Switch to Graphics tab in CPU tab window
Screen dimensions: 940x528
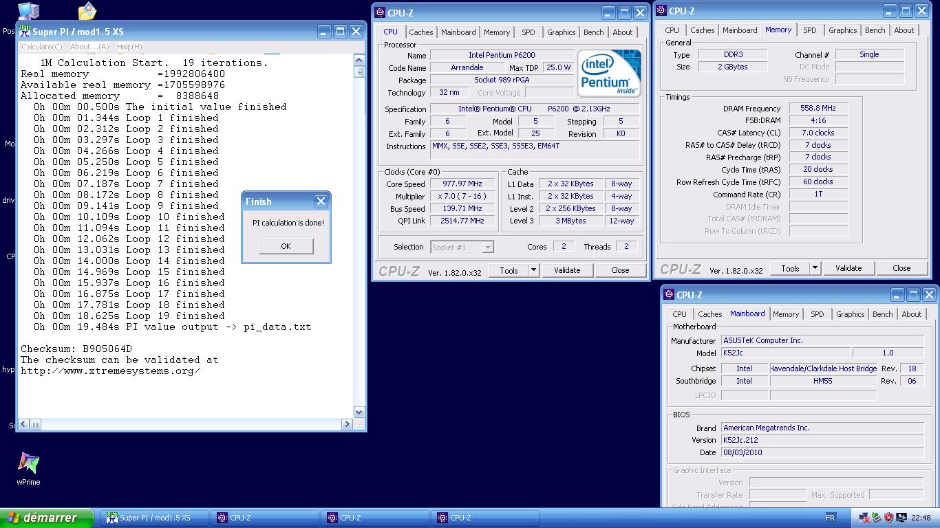point(561,32)
